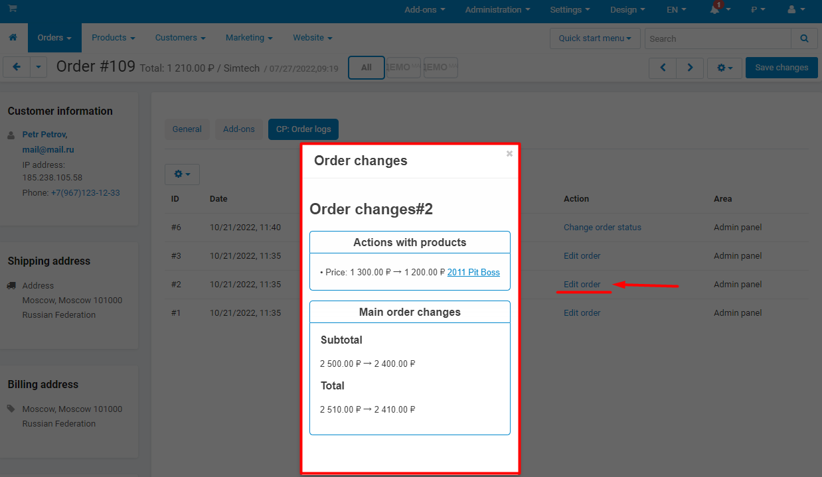This screenshot has height=477, width=822.
Task: Open the caret dropdown next to the back arrow
Action: click(39, 67)
